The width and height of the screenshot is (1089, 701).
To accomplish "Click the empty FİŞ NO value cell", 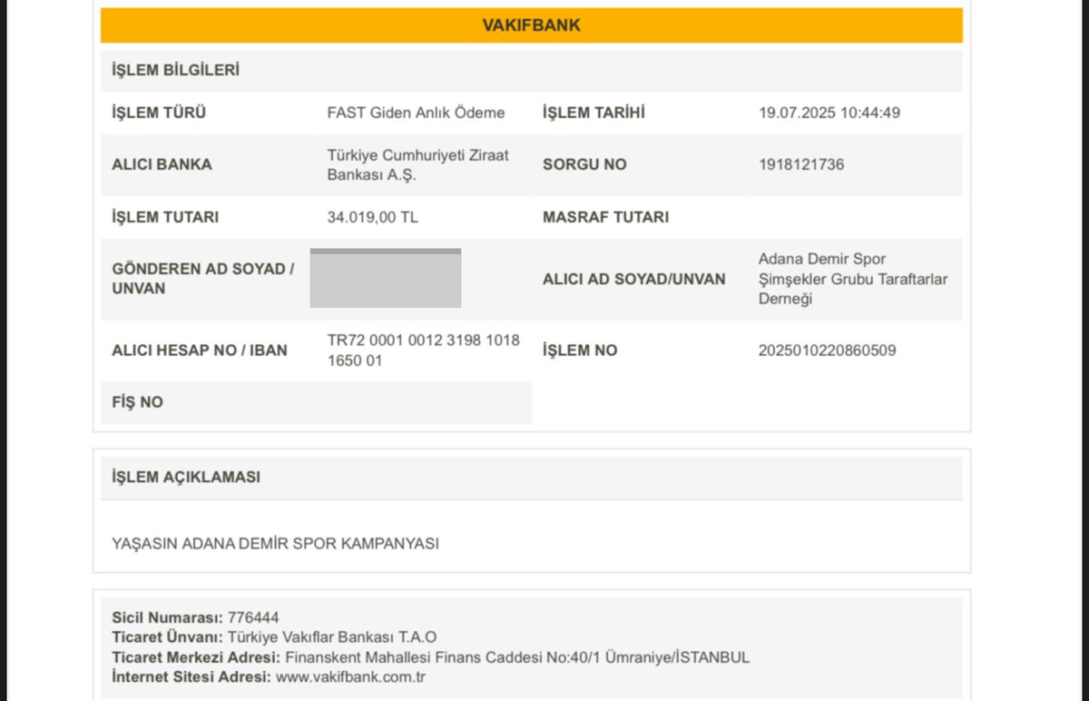I will click(x=424, y=402).
